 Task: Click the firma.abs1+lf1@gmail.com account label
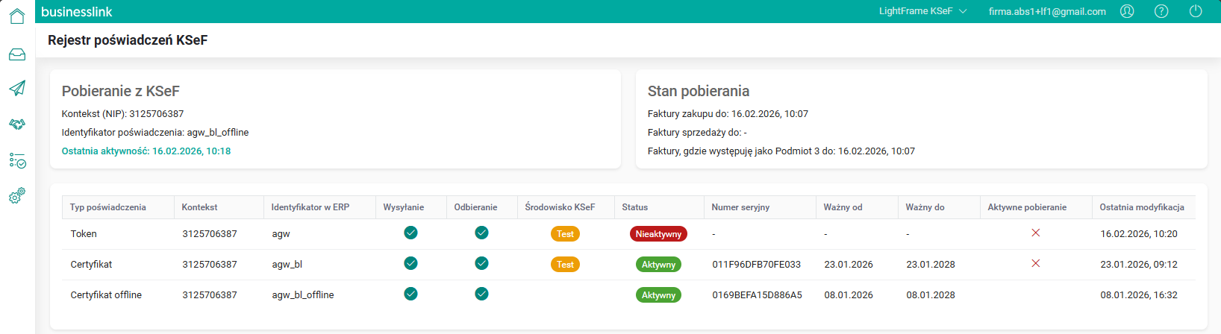(1047, 11)
